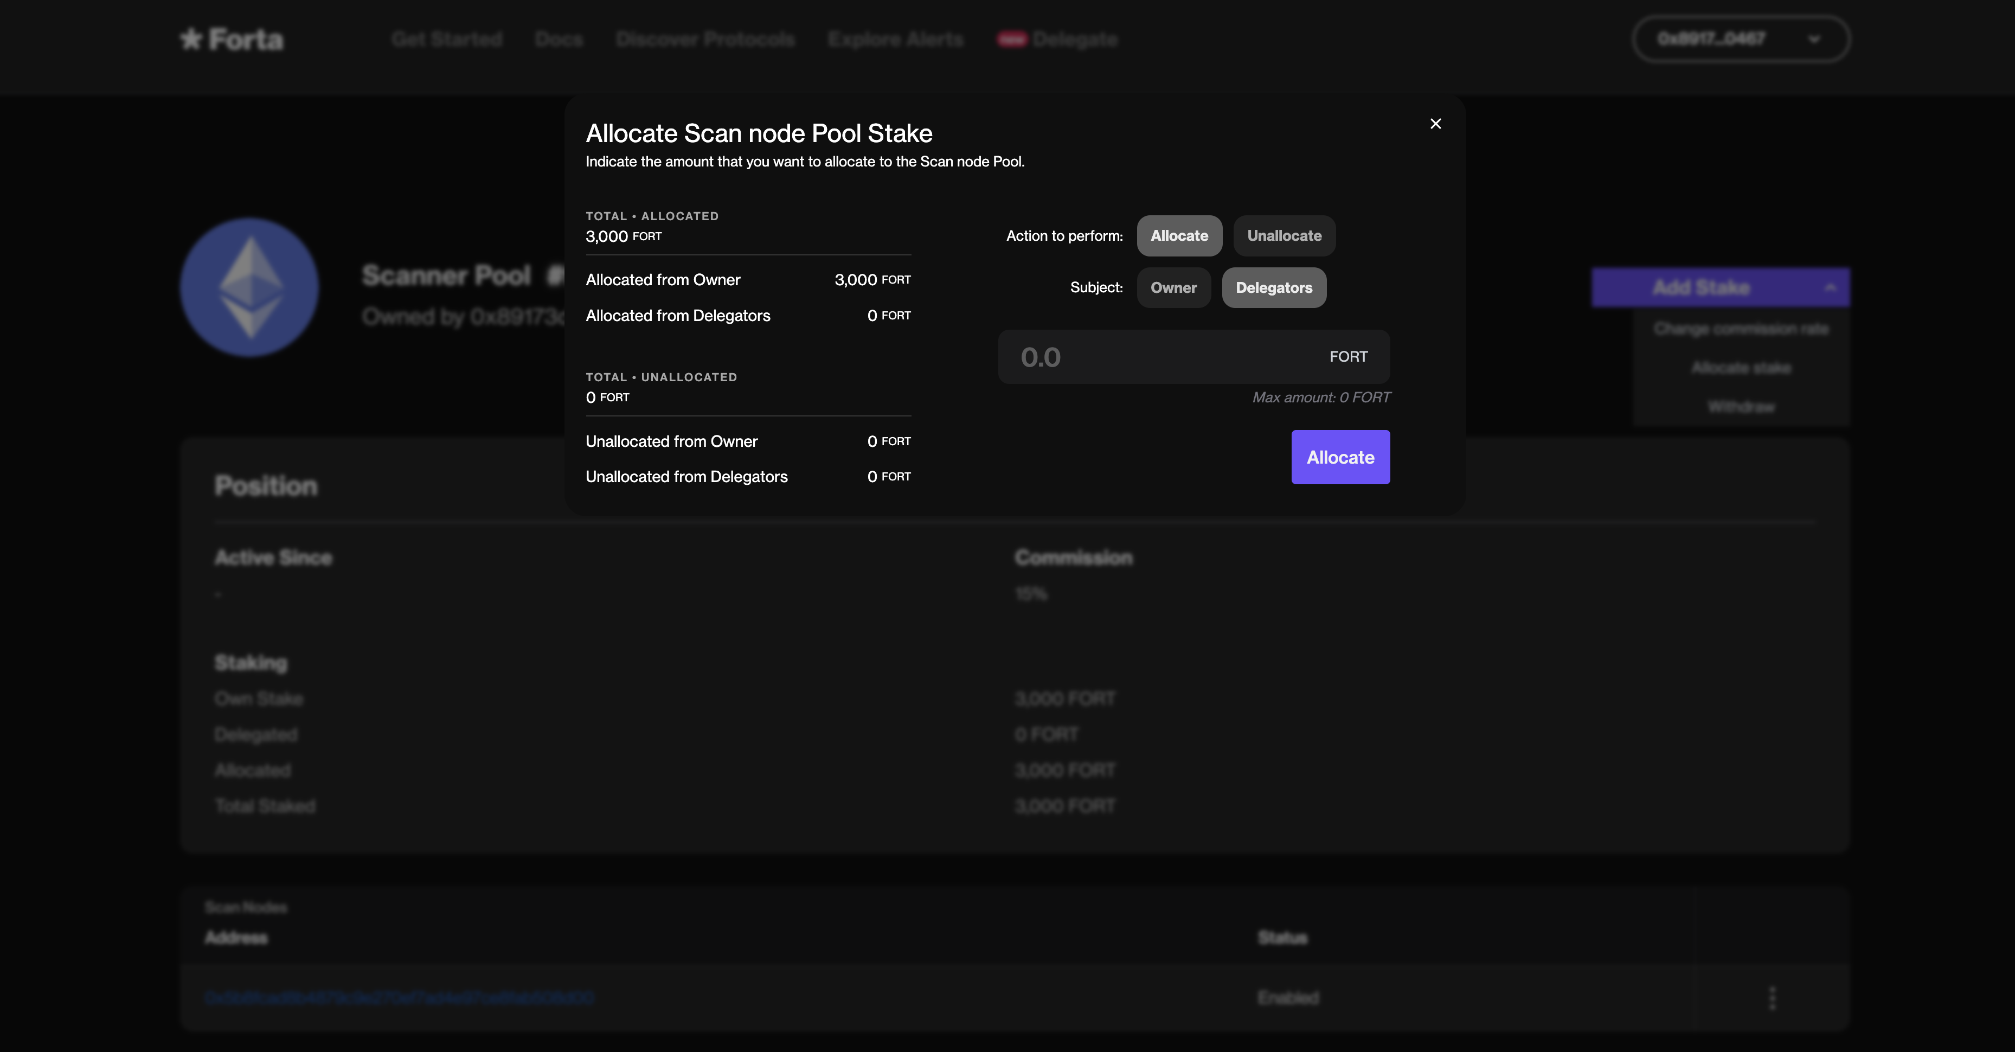This screenshot has width=2015, height=1052.
Task: Select Withdraw in the dropdown menu
Action: coord(1741,407)
